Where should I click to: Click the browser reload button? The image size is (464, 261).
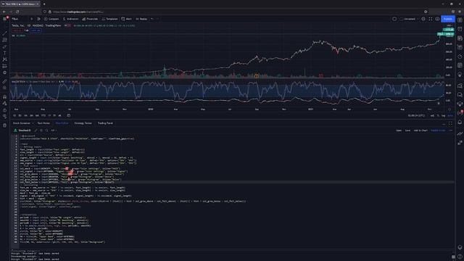[x=17, y=12]
